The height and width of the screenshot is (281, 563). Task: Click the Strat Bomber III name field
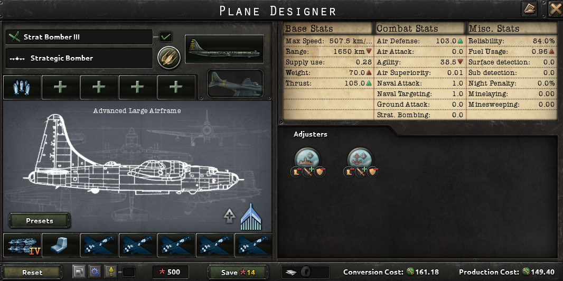(x=79, y=37)
